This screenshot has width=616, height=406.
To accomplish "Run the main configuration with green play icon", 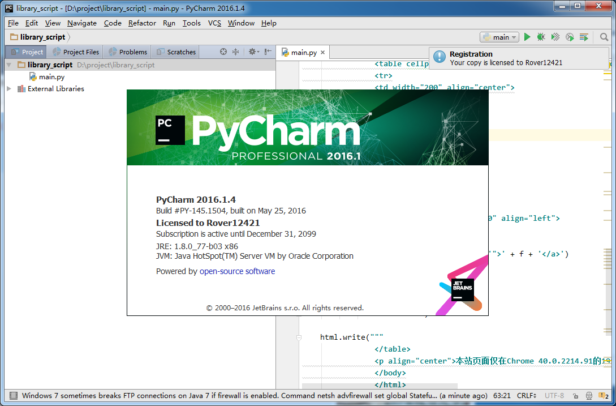I will point(527,37).
